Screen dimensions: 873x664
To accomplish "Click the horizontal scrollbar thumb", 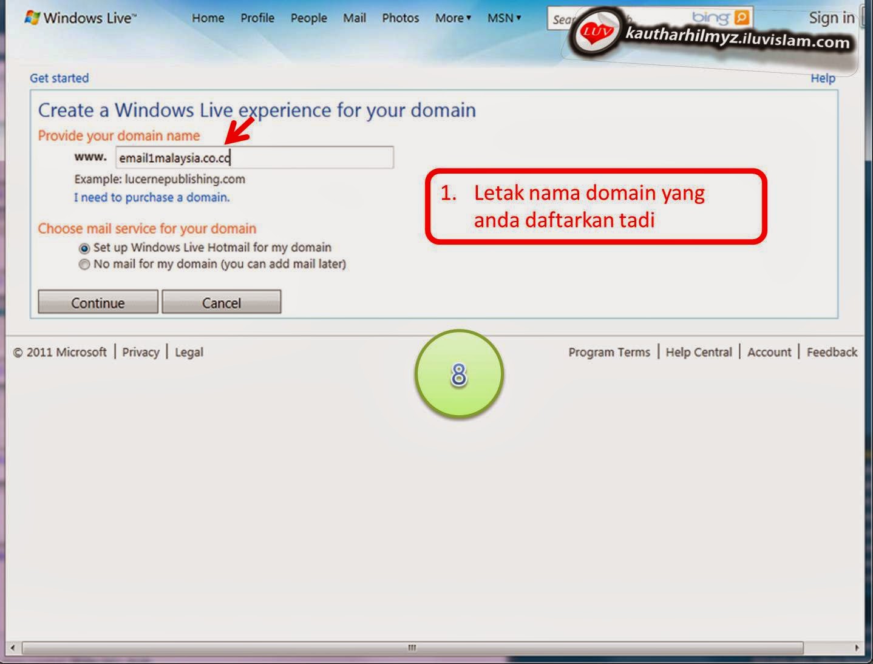I will pyautogui.click(x=413, y=648).
